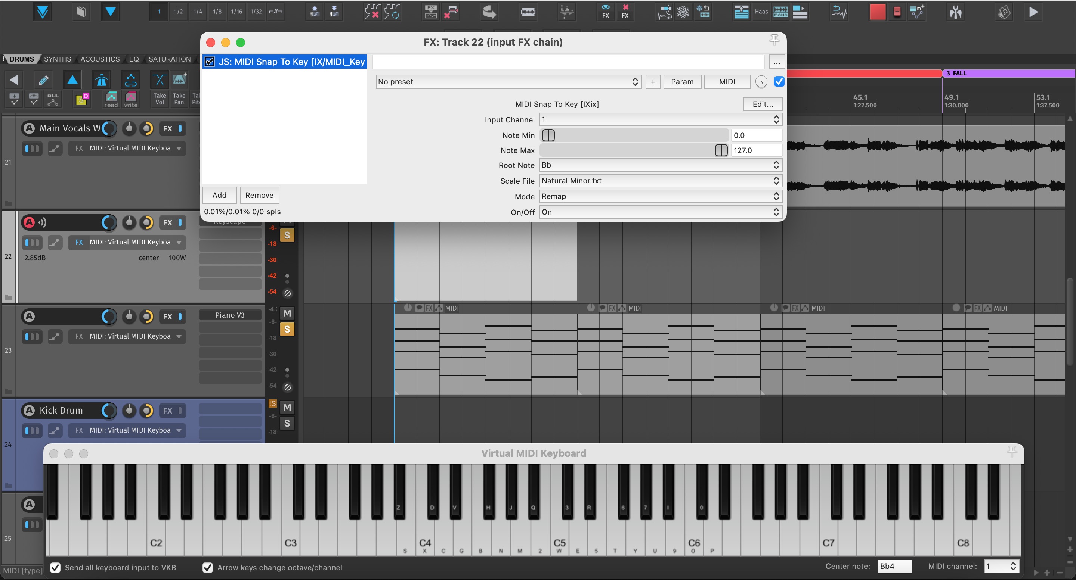Image resolution: width=1076 pixels, height=580 pixels.
Task: Click the Note Min slider handle
Action: click(548, 135)
